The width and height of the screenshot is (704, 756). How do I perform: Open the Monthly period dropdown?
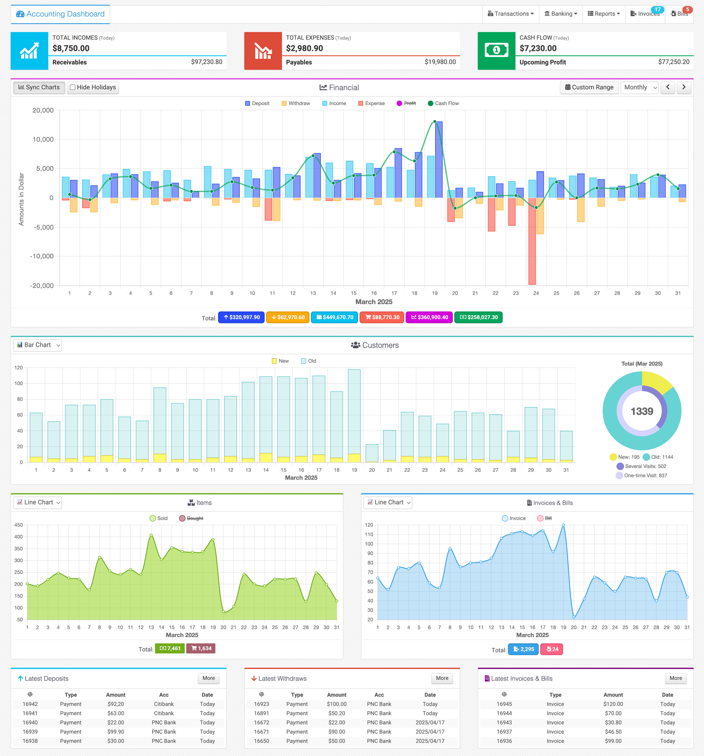tap(640, 87)
